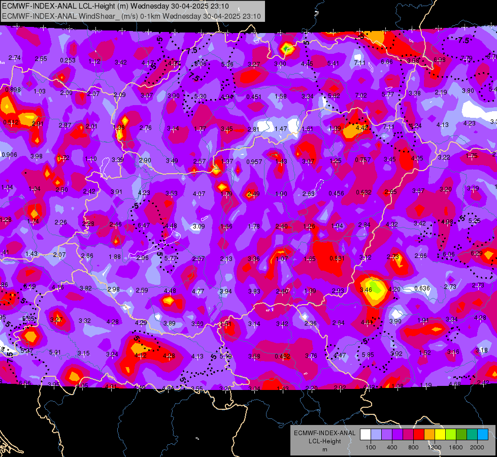This screenshot has height=457, width=497.
Task: Click the wind shear value 0.451
Action: (254, 96)
